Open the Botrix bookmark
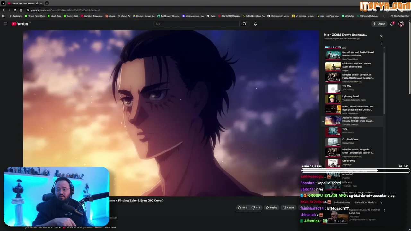The width and height of the screenshot is (411, 231). (211, 16)
